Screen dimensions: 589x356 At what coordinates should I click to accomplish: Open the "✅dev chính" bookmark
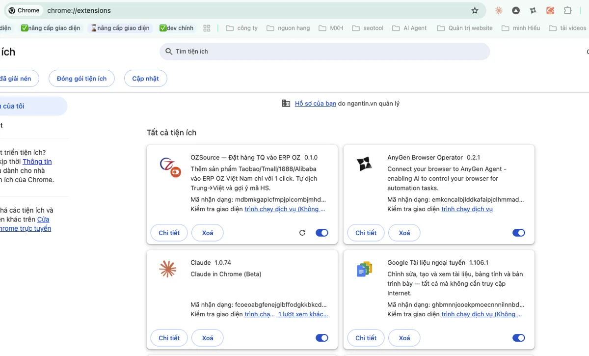pos(177,28)
